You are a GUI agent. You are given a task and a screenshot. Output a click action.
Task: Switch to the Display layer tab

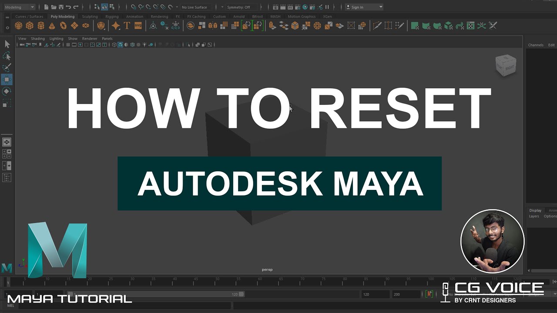click(535, 210)
